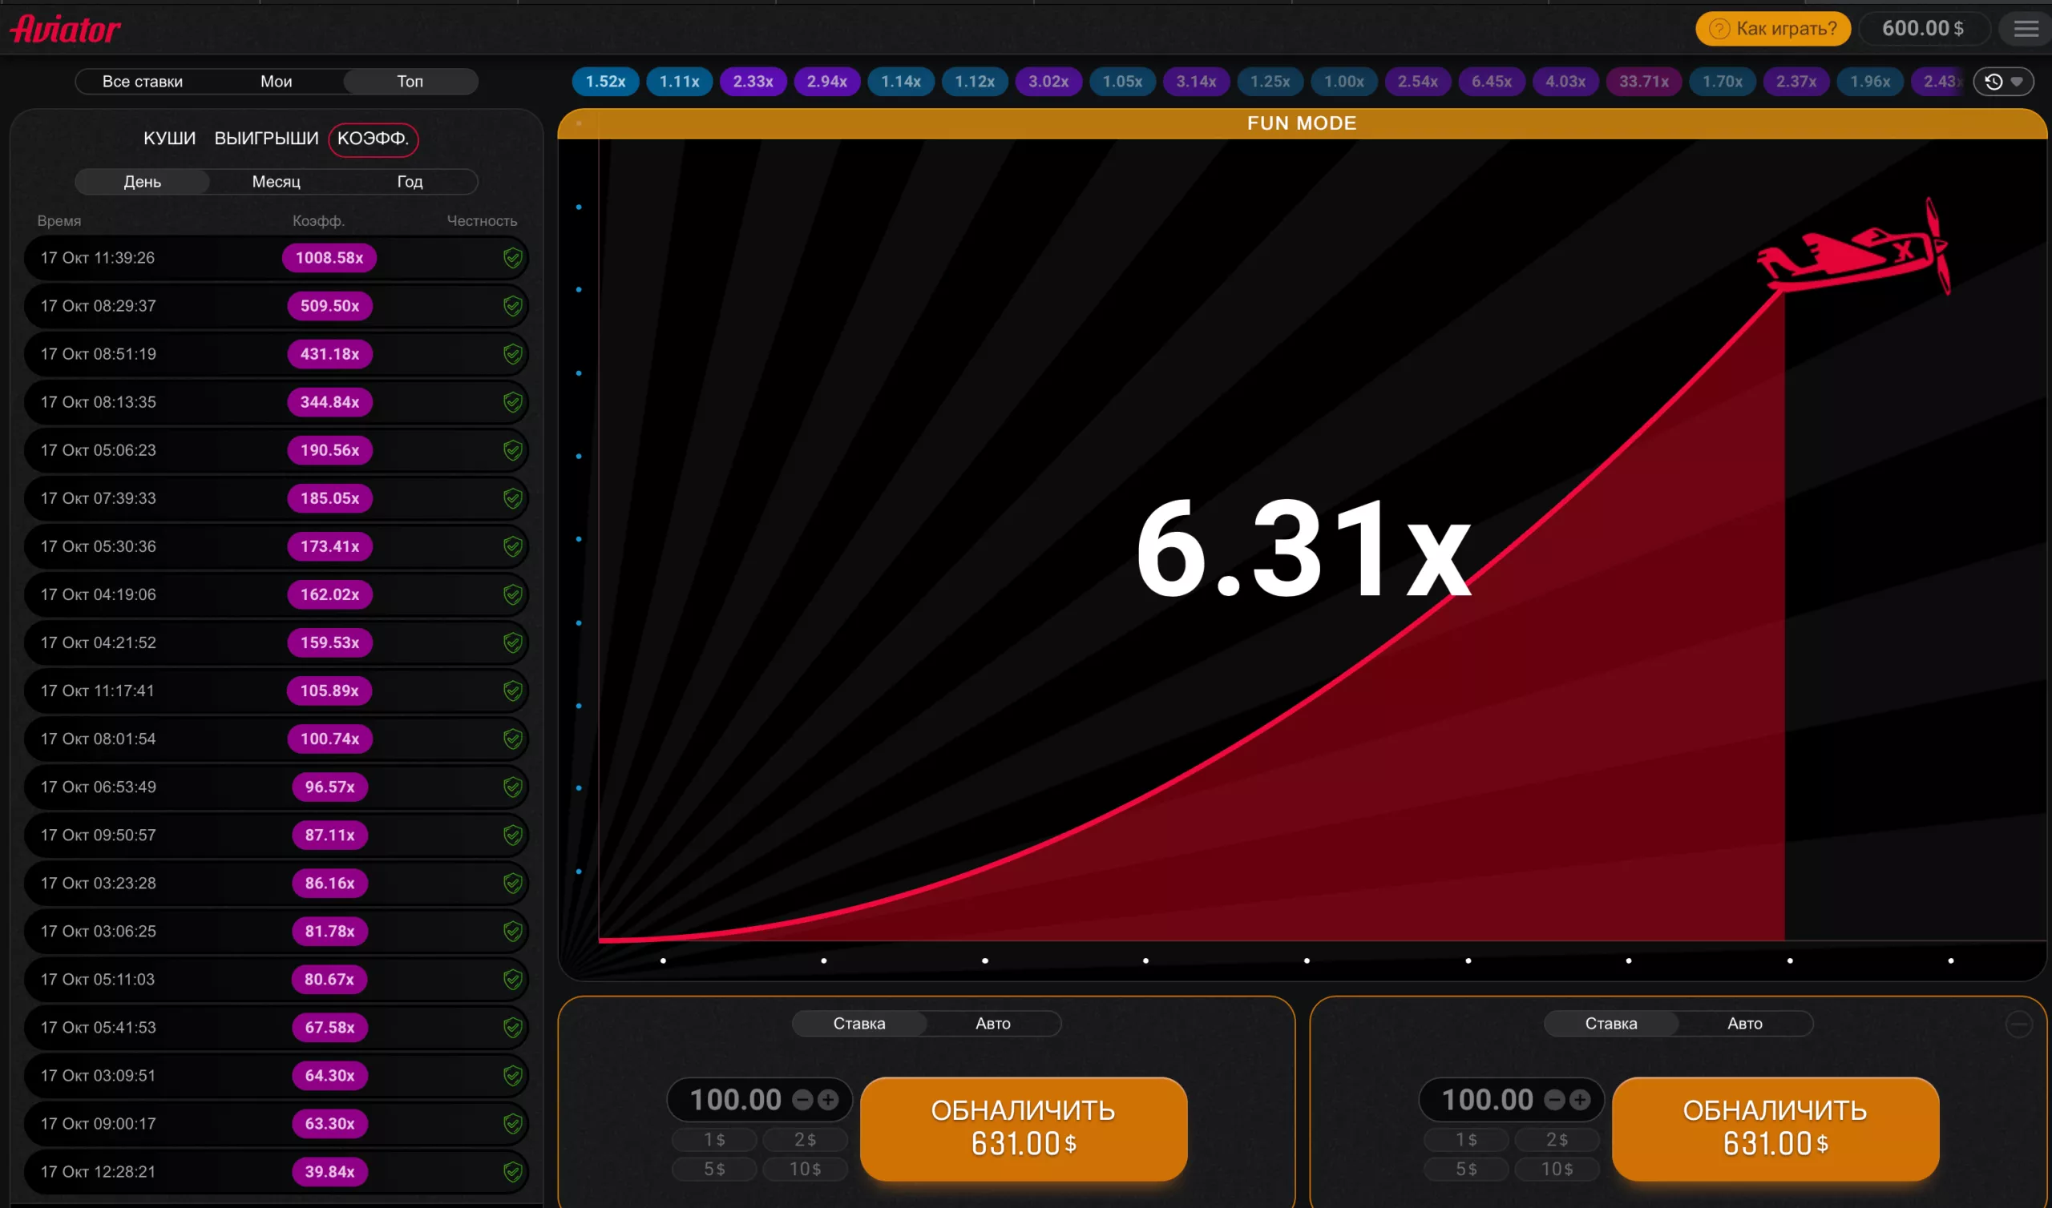Show the КУШИ top category
The height and width of the screenshot is (1208, 2052).
[x=169, y=139]
